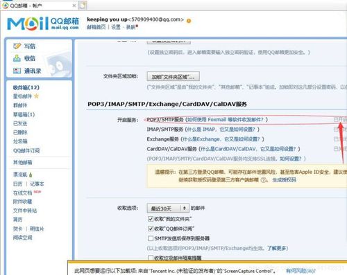Open 垃圾箱 spam folder
The width and height of the screenshot is (347, 275).
click(x=20, y=141)
